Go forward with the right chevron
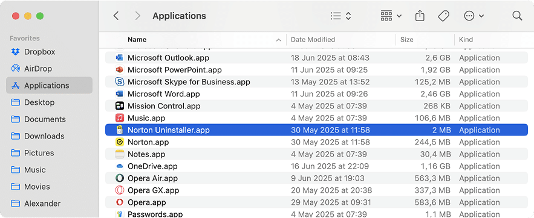 [138, 16]
